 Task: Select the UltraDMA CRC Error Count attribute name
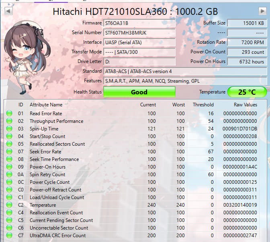click(58, 236)
